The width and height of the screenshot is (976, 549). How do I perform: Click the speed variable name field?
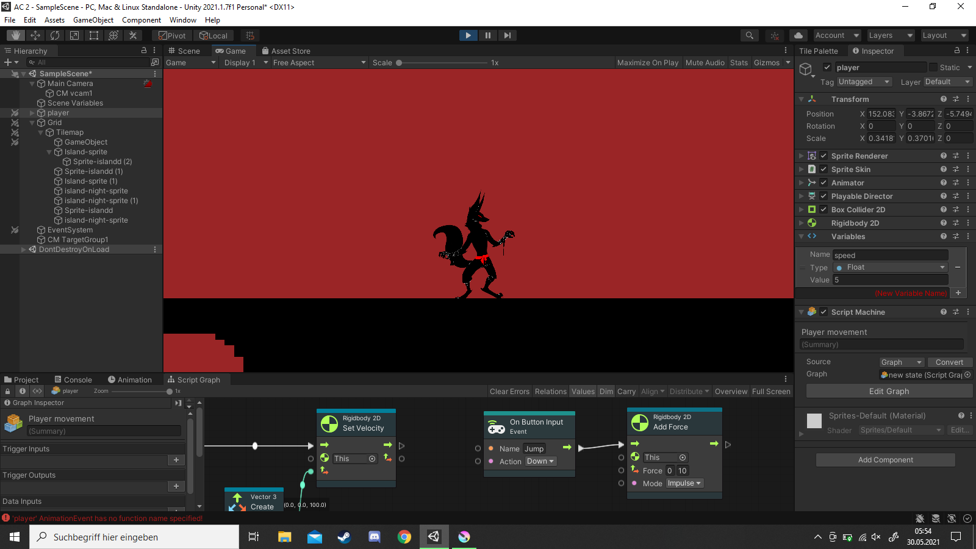click(890, 255)
